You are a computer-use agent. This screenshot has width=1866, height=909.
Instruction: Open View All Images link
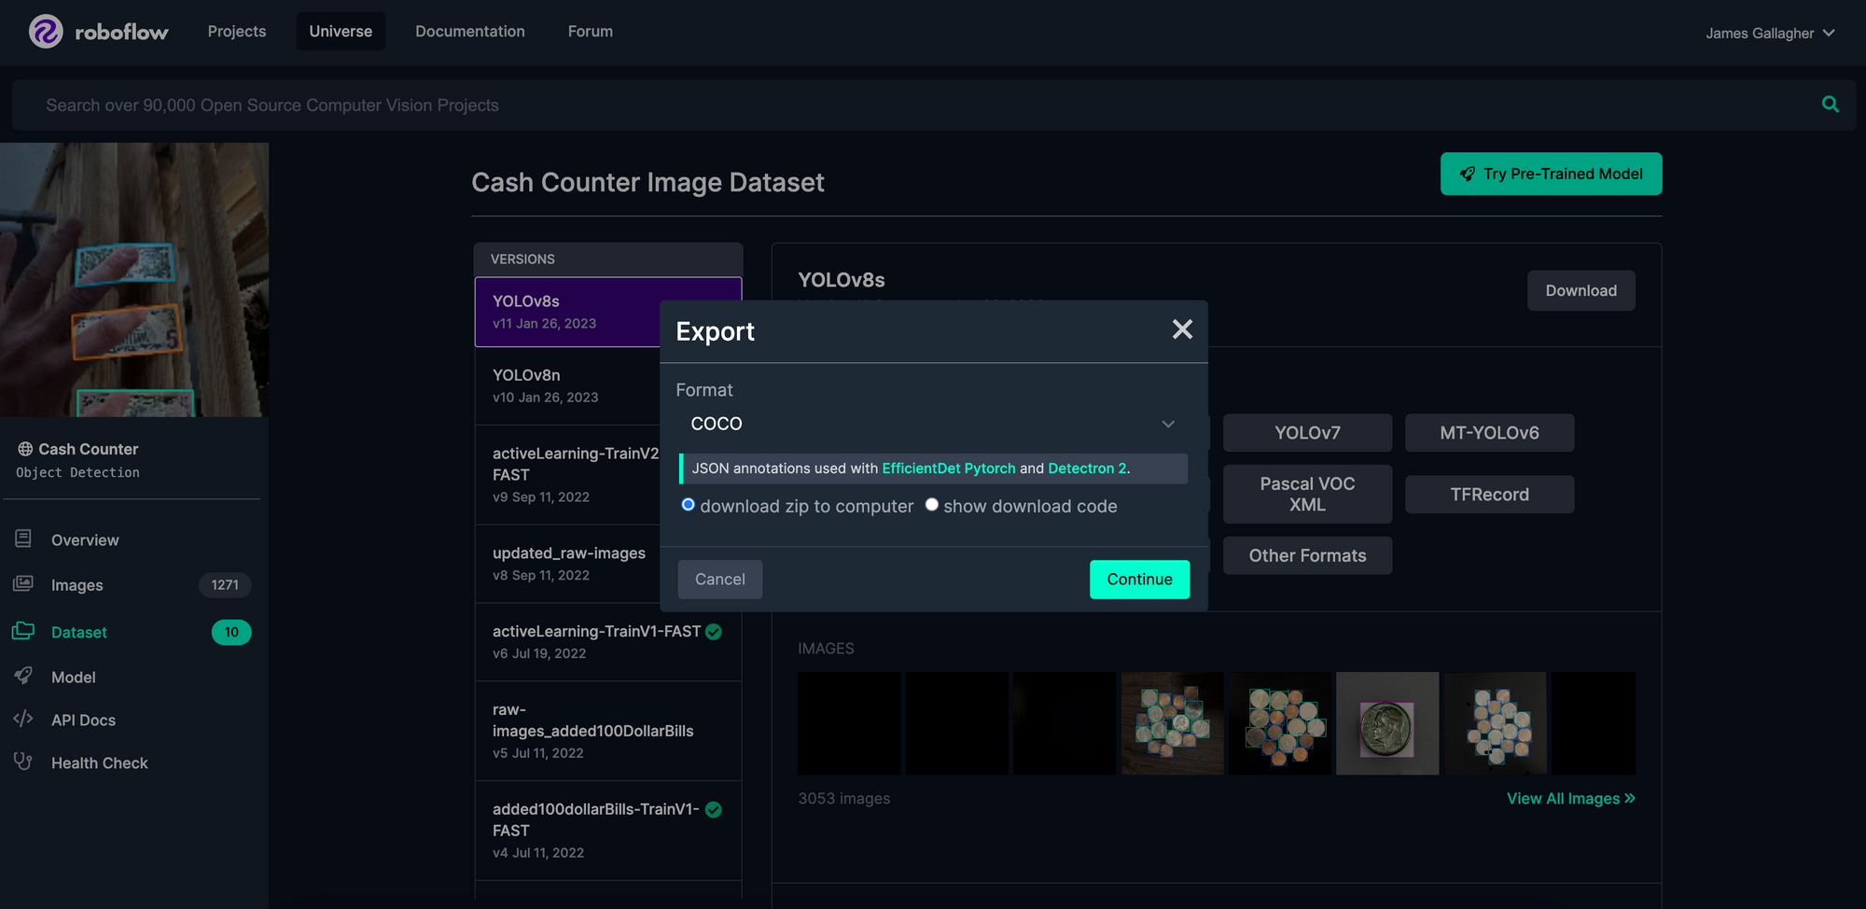pyautogui.click(x=1570, y=799)
